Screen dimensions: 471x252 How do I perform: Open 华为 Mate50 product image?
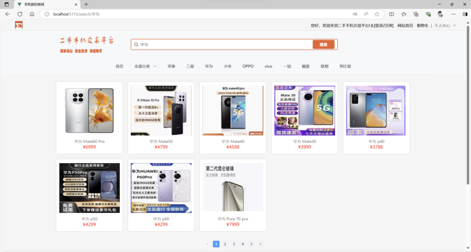coord(161,110)
